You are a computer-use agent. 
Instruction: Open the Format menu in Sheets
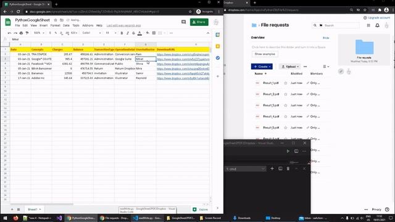pos(55,25)
